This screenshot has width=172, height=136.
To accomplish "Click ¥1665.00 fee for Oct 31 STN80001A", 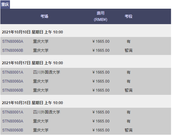I will point(101,112).
